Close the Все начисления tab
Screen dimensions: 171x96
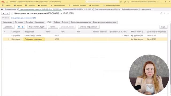click(17, 9)
